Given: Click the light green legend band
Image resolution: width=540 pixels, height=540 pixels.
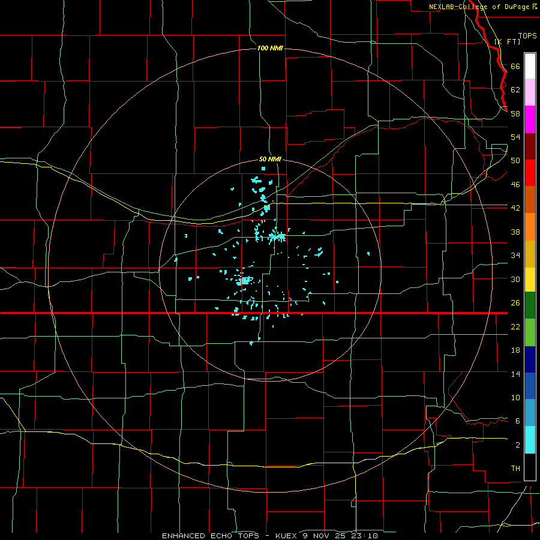Looking at the screenshot, I should pyautogui.click(x=530, y=332).
